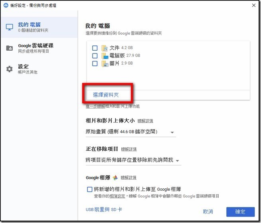The image size is (261, 223).
Task: Click the 取消 button
Action: click(208, 212)
